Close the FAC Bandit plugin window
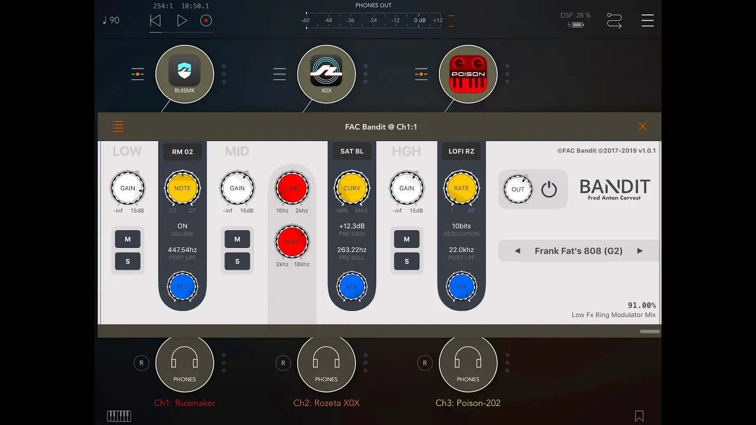 pos(643,126)
